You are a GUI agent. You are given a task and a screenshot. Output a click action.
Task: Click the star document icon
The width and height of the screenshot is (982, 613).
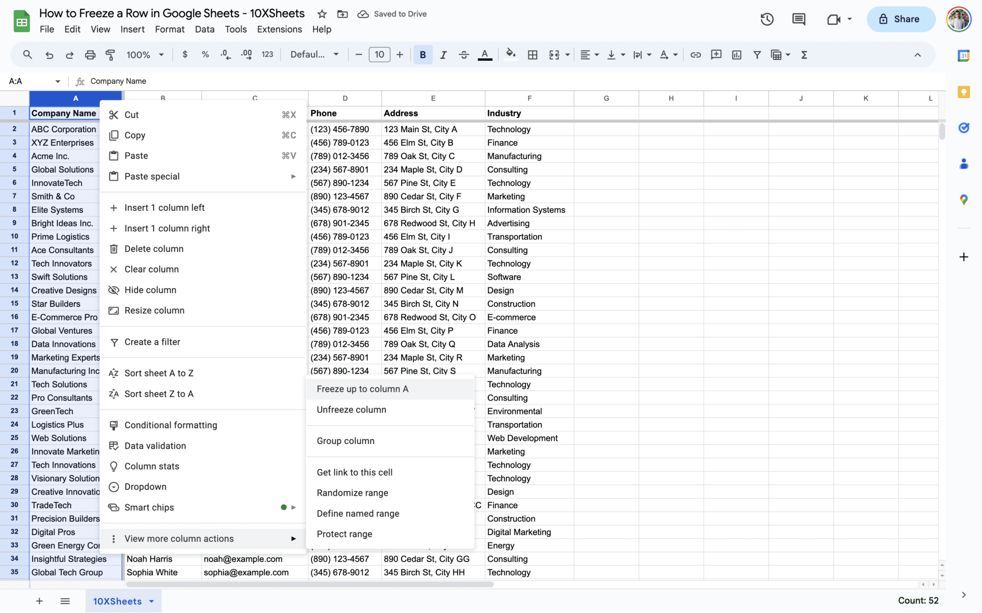[322, 14]
